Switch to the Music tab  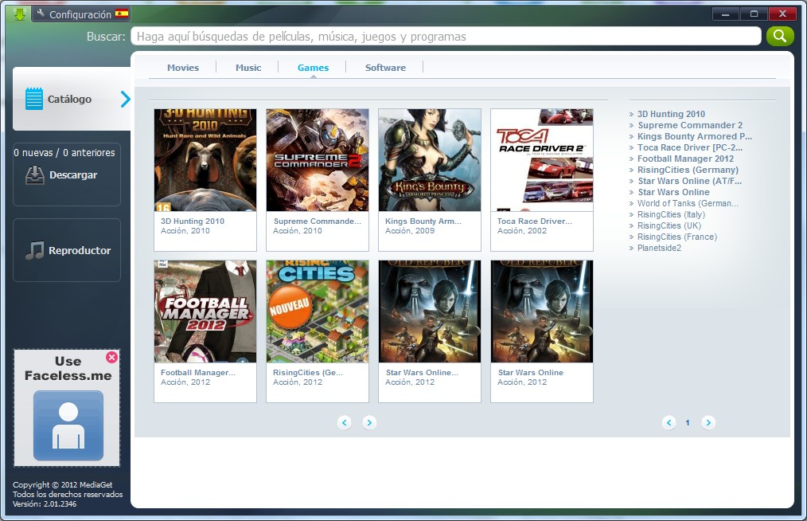[248, 68]
